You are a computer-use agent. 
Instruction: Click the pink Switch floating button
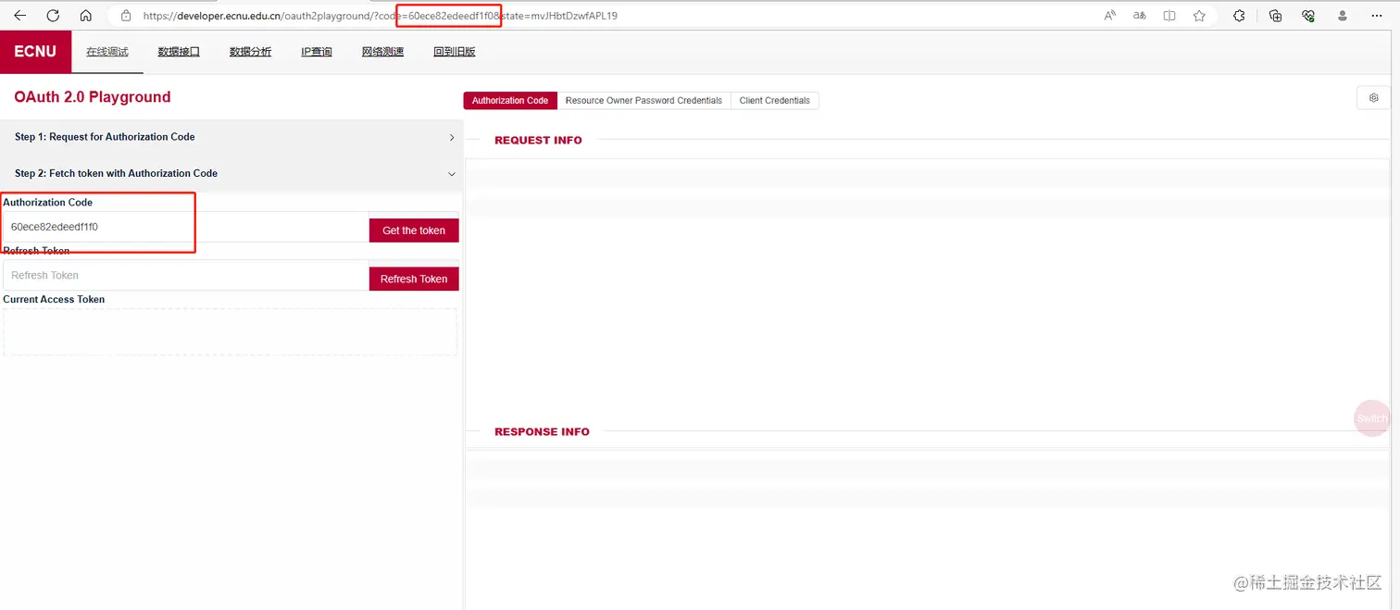[1371, 418]
